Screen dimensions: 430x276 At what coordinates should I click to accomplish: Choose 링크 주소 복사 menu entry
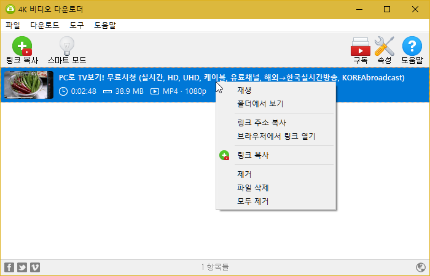276,123
